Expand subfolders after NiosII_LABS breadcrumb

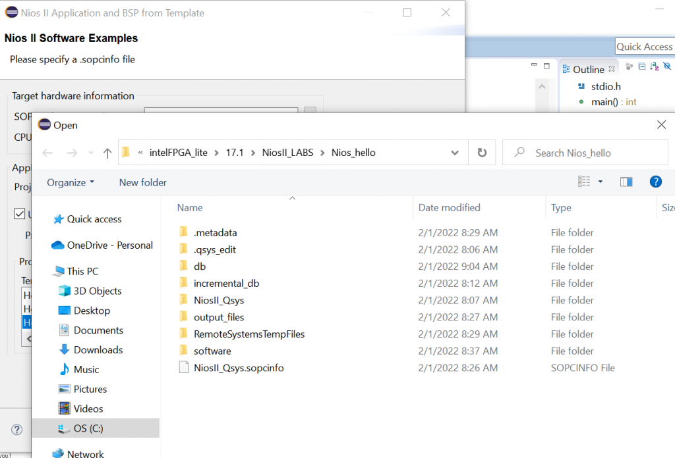click(322, 153)
